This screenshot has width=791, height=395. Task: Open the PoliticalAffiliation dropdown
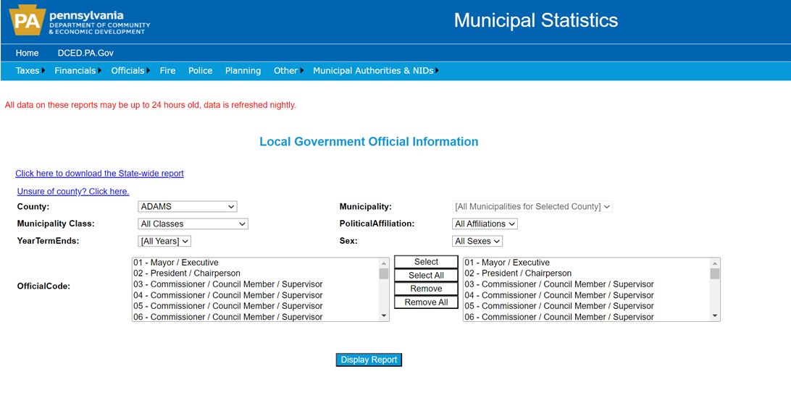pos(485,224)
